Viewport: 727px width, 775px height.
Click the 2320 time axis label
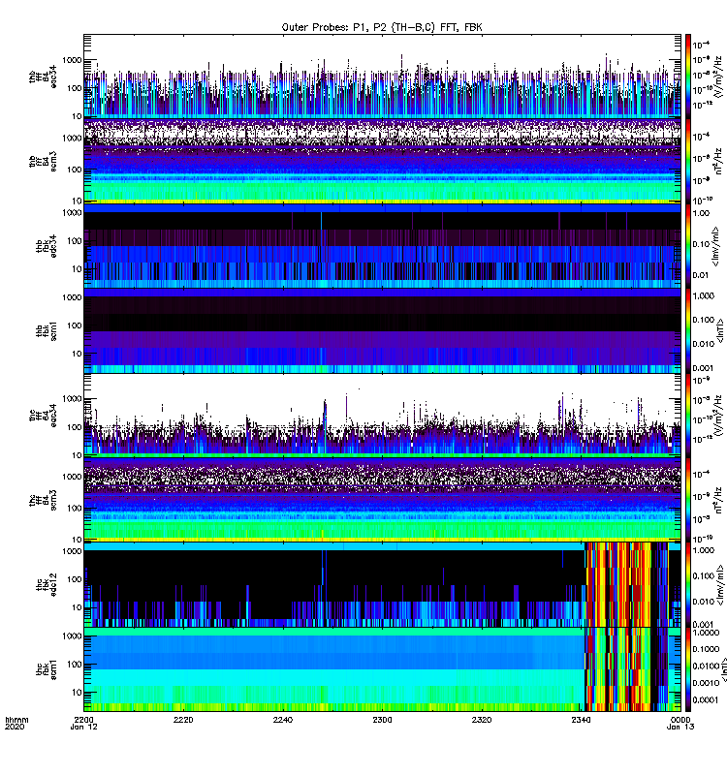481,720
